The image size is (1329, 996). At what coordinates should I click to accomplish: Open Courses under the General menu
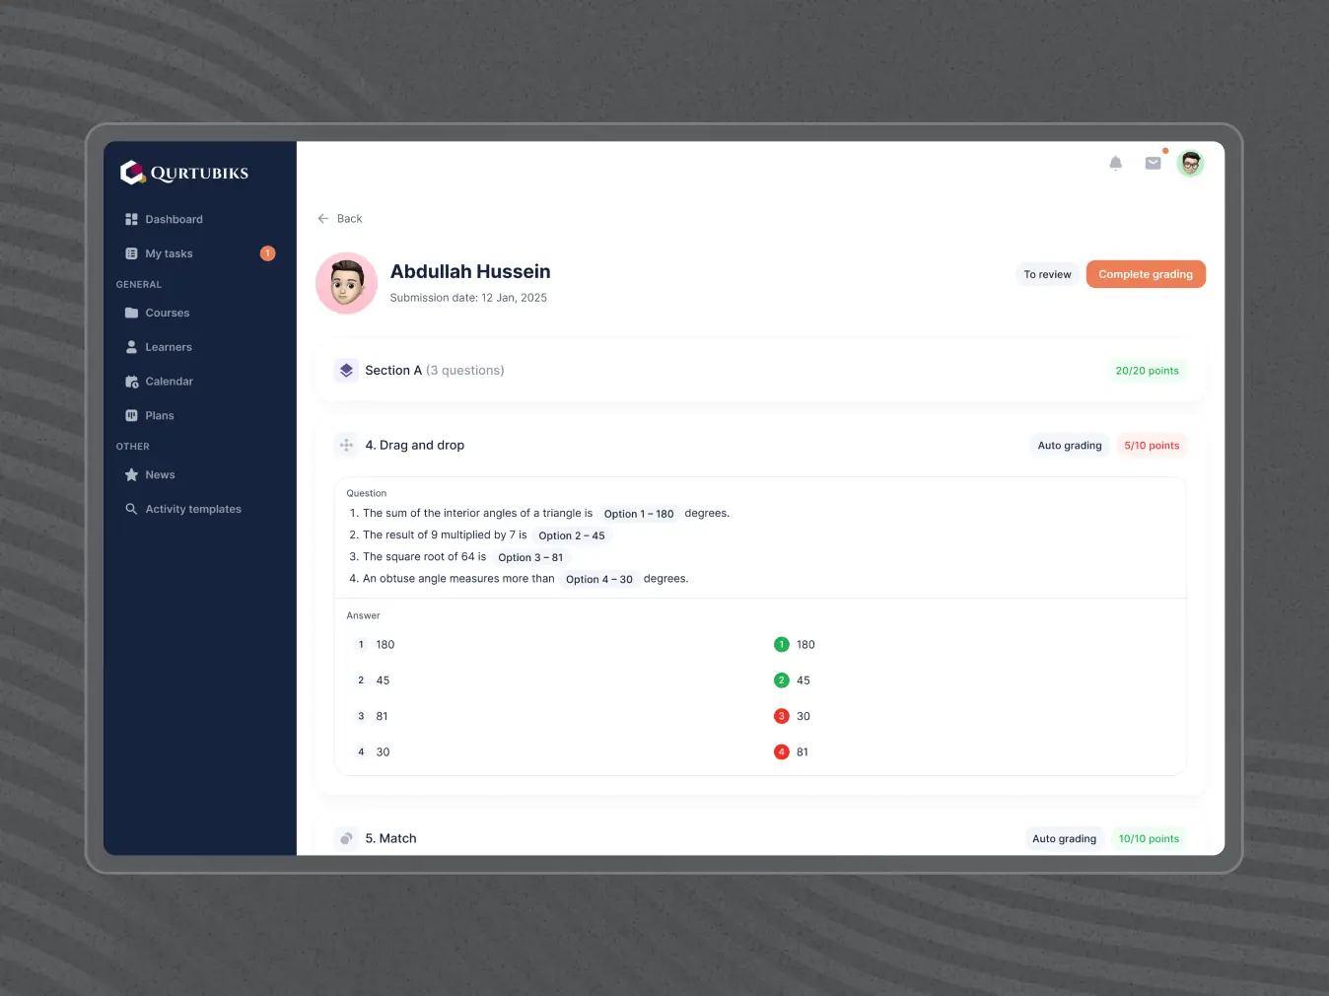click(x=167, y=313)
